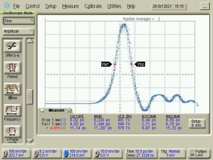Click the Frequency measurement icon
Viewport: 213px width, 160px height.
coord(12,110)
